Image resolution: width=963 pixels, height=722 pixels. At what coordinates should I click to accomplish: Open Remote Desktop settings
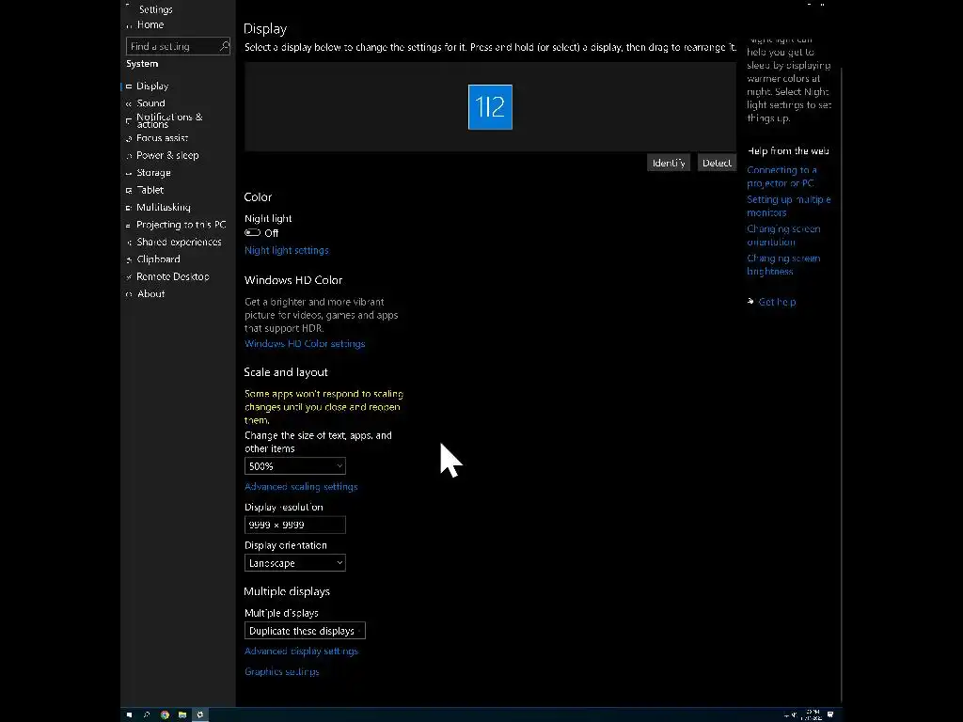(173, 276)
